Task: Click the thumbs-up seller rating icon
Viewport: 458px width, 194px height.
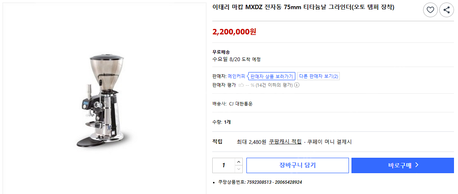Action: [241, 85]
